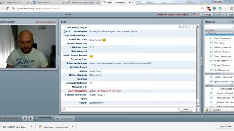Send the chat message with Send

186,109
